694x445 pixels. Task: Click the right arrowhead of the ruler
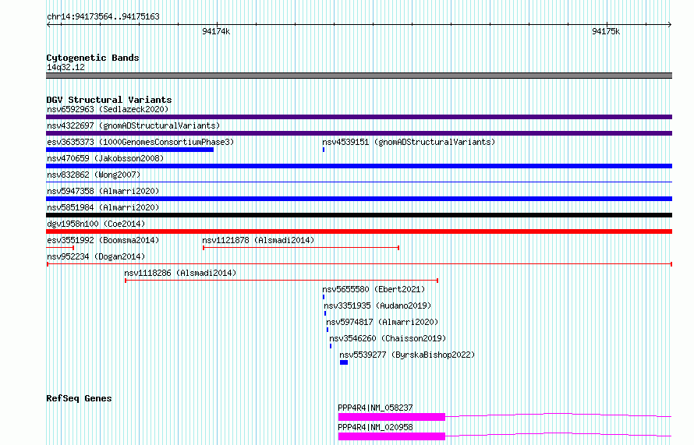click(x=670, y=24)
